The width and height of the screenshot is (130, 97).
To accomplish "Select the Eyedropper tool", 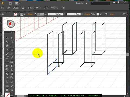I will coord(7,78).
